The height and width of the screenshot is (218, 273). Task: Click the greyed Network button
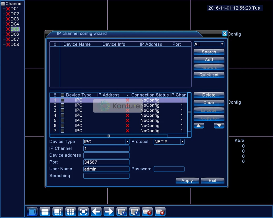[209, 67]
